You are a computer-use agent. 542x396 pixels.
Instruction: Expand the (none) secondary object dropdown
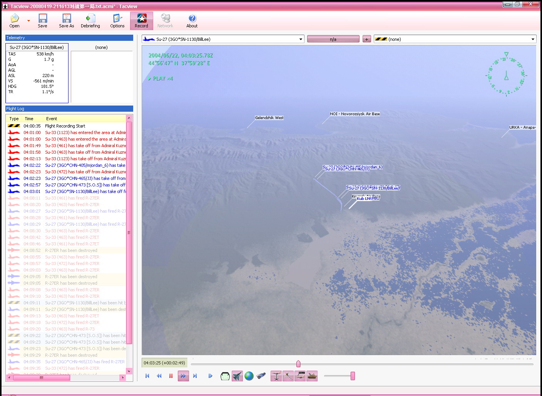[x=533, y=39]
